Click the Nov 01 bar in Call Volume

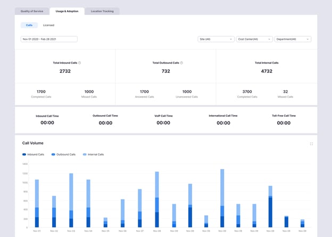pos(37,204)
